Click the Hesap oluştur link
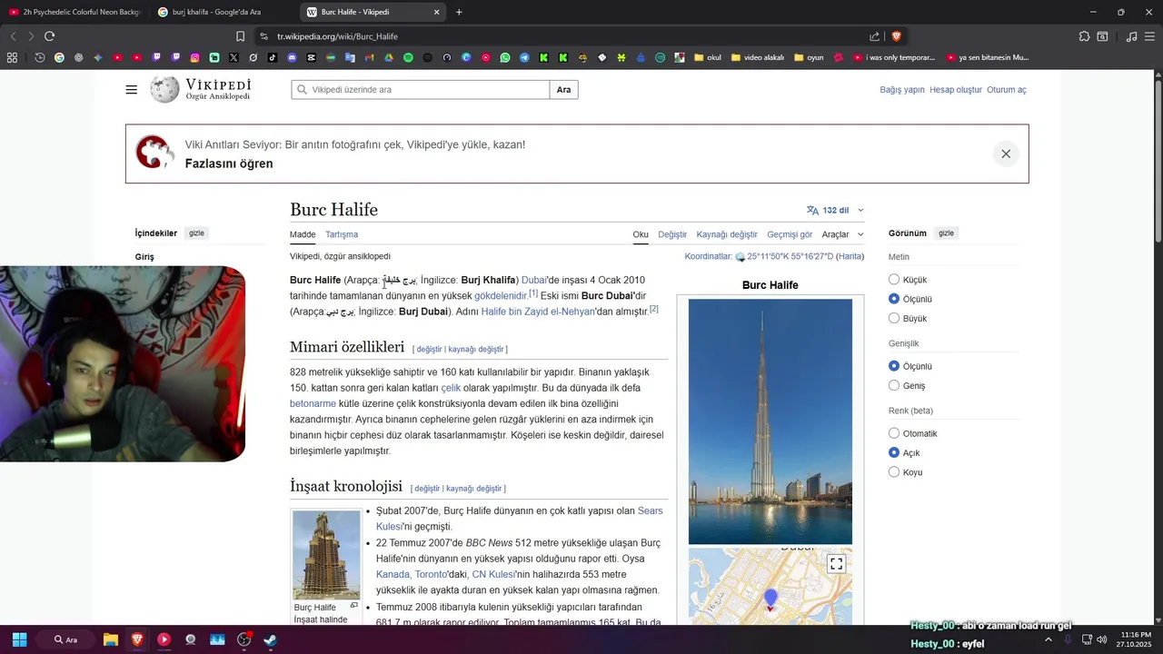Image resolution: width=1163 pixels, height=654 pixels. pos(956,90)
